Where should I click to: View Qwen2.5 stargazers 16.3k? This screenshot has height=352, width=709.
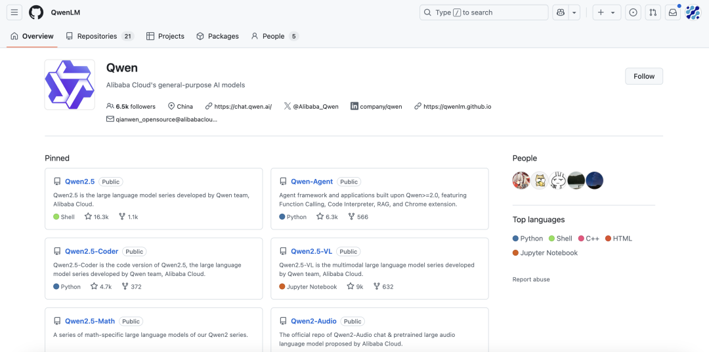coord(97,216)
